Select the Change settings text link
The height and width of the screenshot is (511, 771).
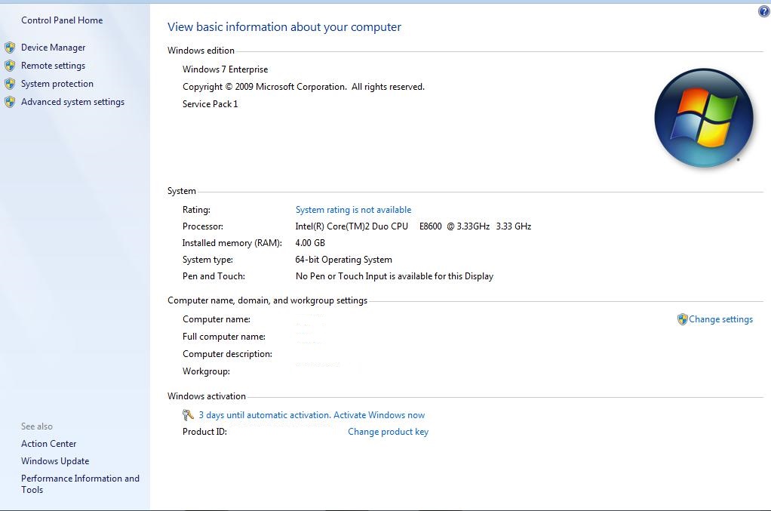tap(720, 319)
